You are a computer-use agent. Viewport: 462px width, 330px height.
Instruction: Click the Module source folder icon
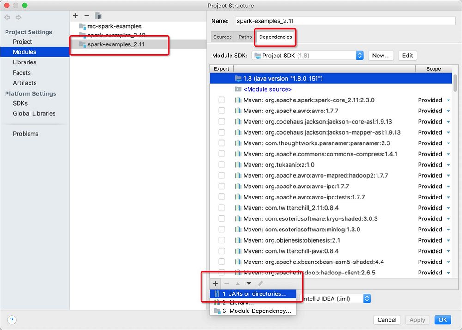[x=238, y=89]
